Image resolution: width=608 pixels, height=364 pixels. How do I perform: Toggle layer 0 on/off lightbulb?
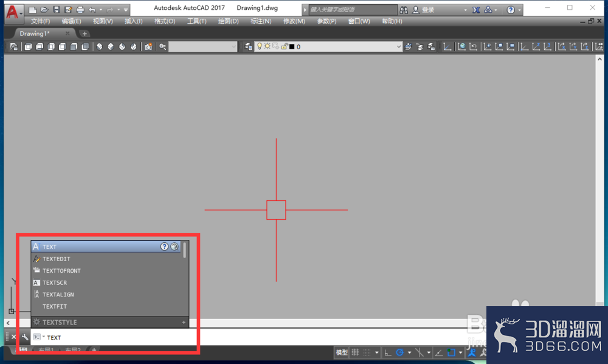pos(260,47)
